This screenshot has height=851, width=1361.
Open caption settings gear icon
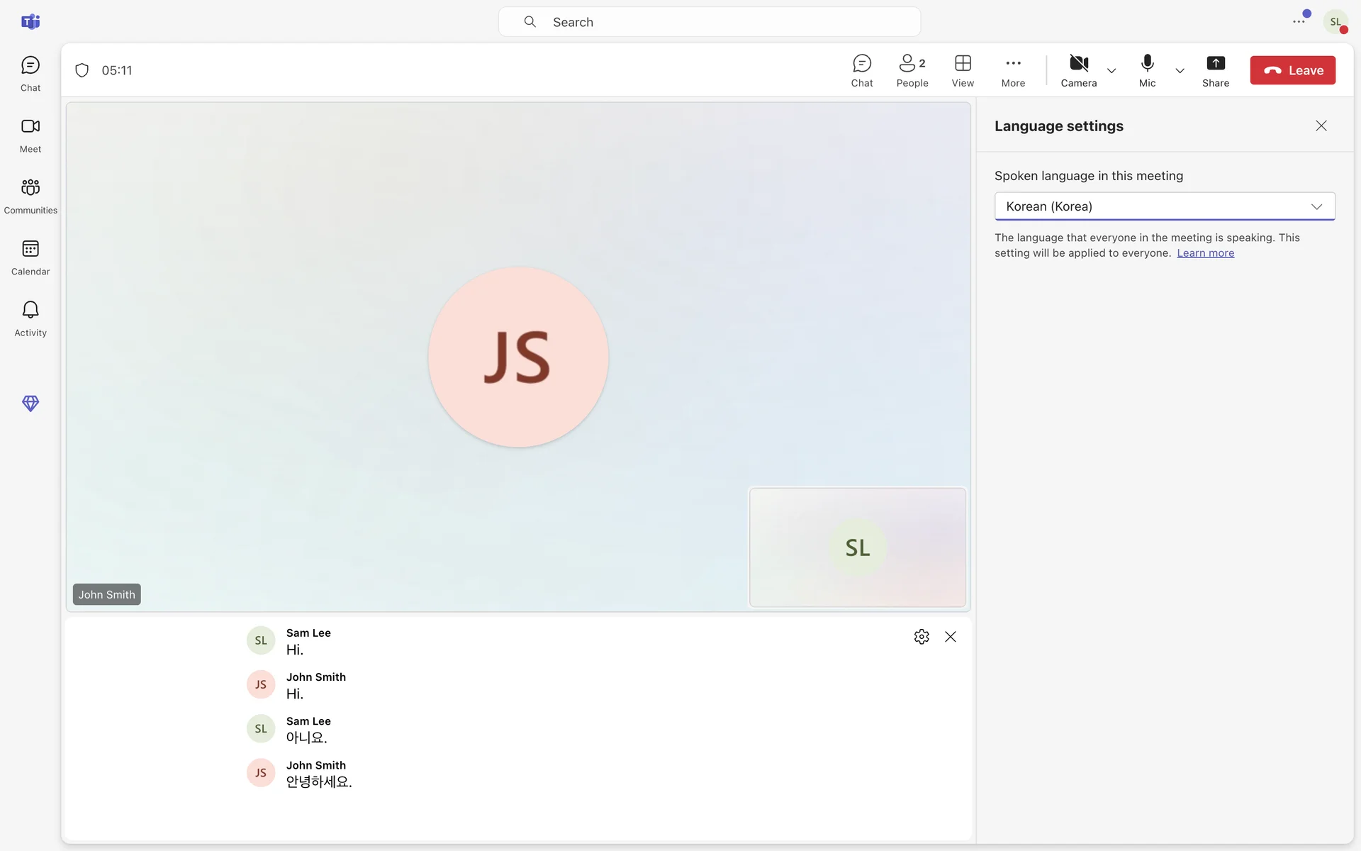[x=921, y=637]
